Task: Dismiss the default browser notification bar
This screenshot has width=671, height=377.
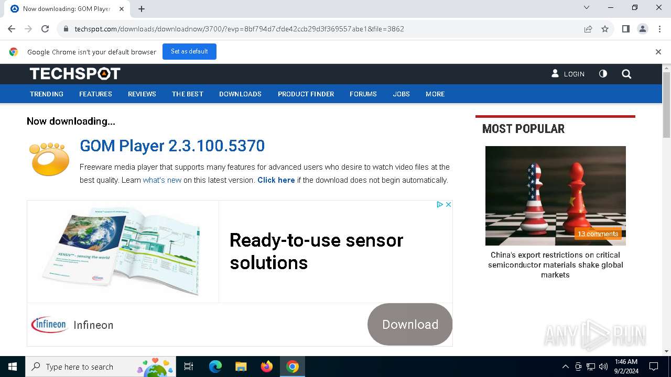Action: click(658, 52)
